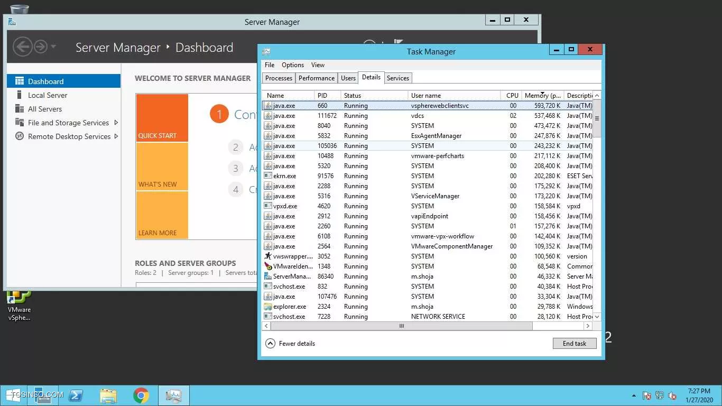Switch to the Users tab
Image resolution: width=722 pixels, height=406 pixels.
348,78
